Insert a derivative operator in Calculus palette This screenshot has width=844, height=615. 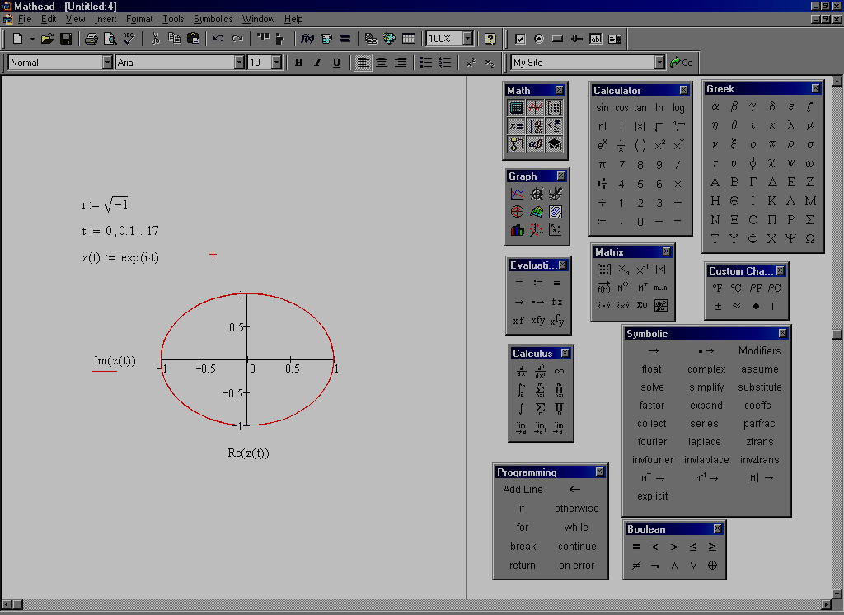tap(521, 371)
